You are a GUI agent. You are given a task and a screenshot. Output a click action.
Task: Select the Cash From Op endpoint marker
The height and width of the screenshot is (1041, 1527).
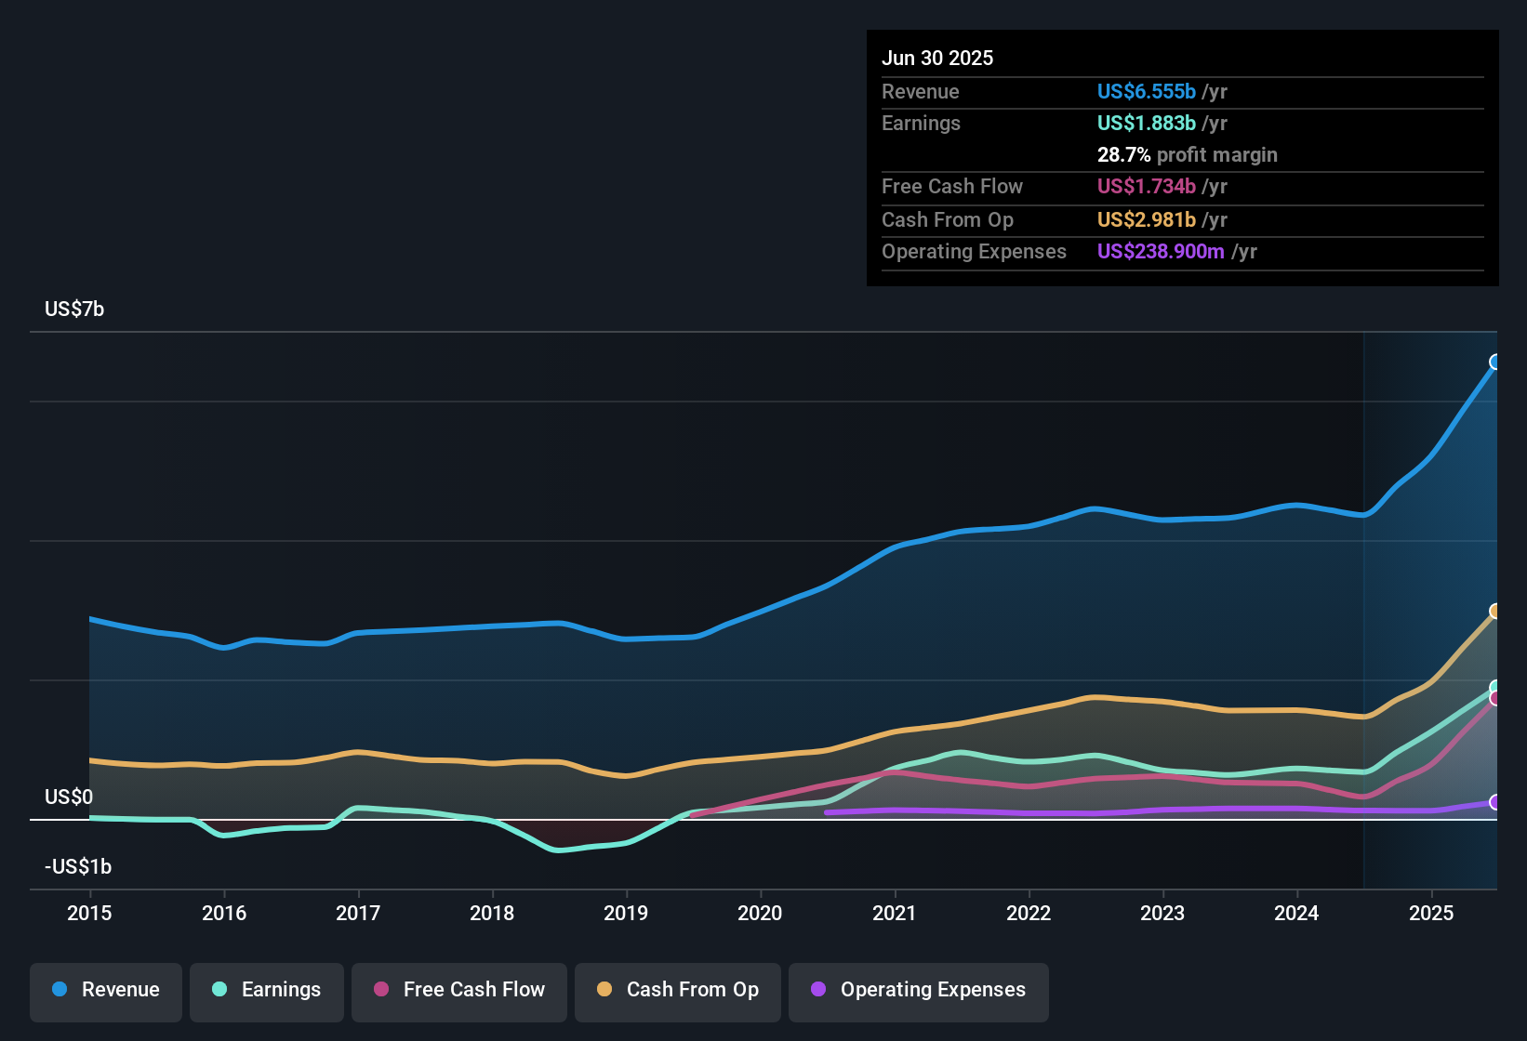(x=1495, y=611)
